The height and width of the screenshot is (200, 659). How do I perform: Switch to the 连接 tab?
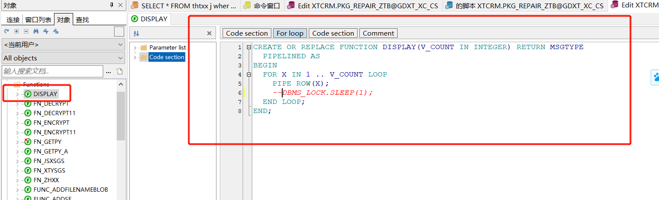point(13,20)
